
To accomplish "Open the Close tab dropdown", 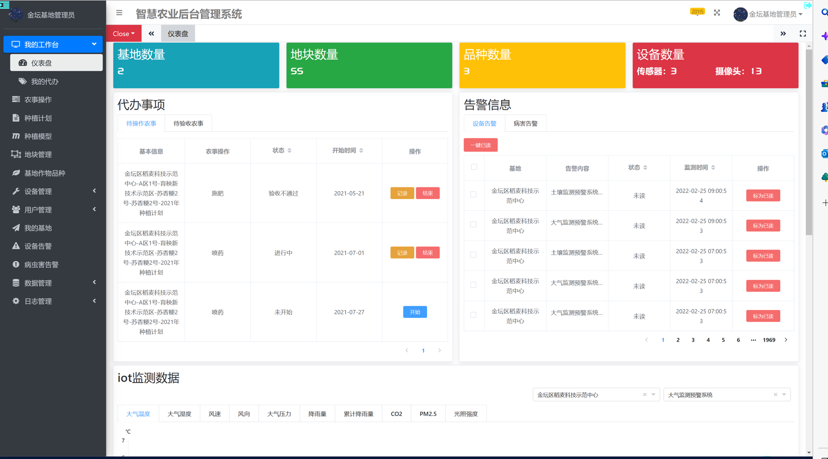I will (x=124, y=34).
